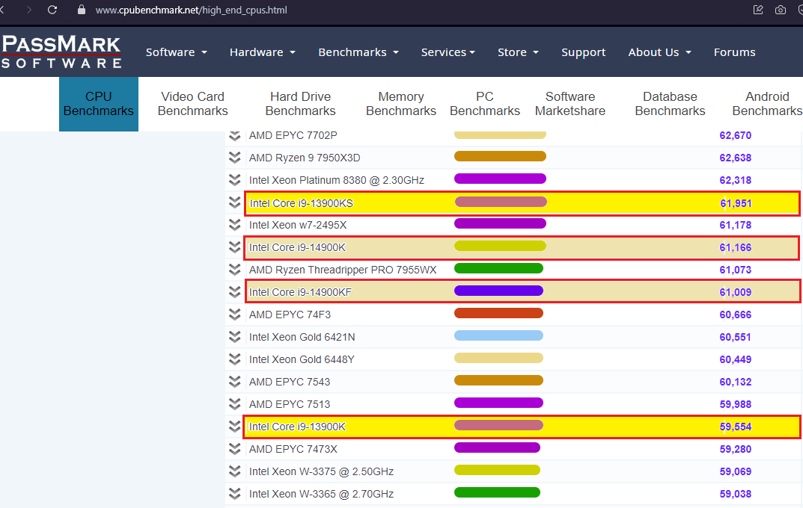
Task: Expand the Intel Core i9-14900KF row chevron
Action: (234, 292)
